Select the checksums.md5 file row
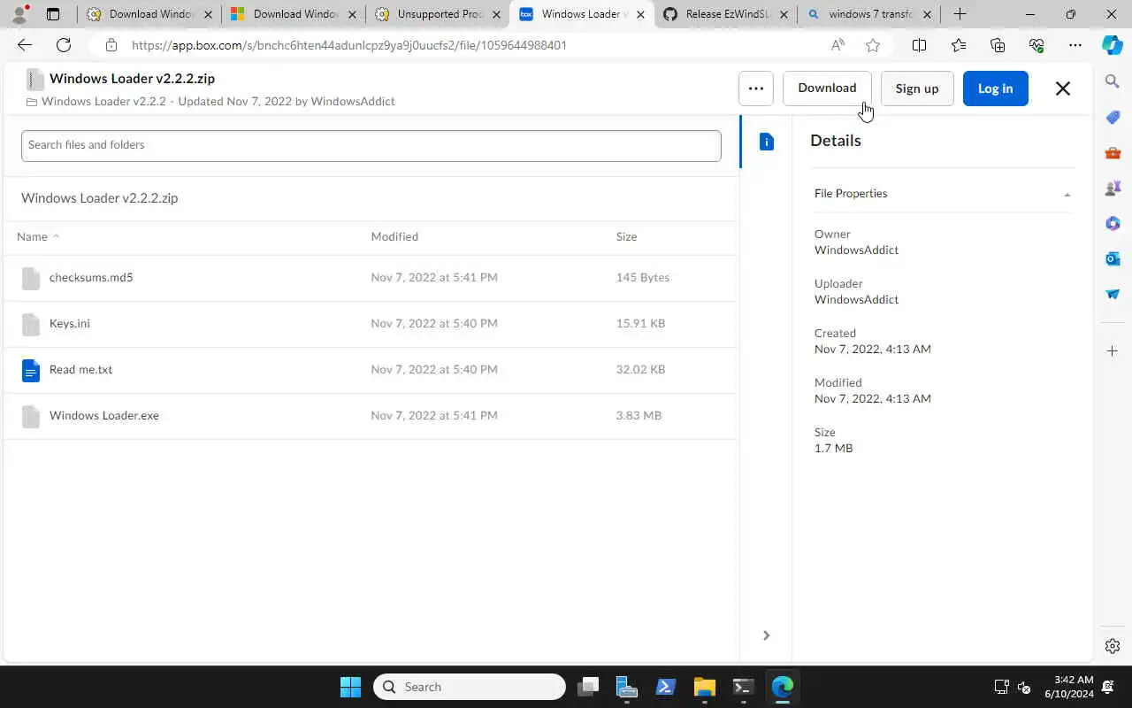Viewport: 1132px width, 708px height. [x=371, y=278]
